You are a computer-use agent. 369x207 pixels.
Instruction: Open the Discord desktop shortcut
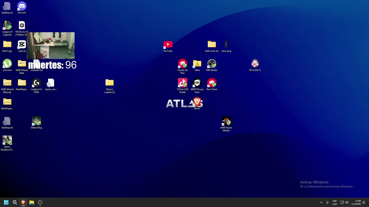22,8
